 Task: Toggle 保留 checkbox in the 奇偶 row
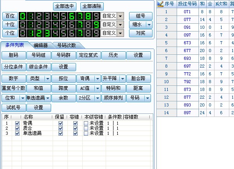60,124
